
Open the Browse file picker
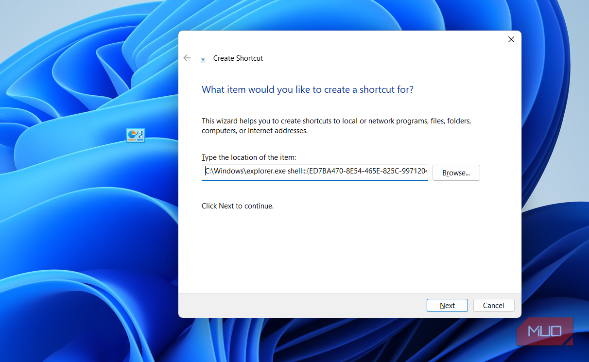tap(456, 172)
